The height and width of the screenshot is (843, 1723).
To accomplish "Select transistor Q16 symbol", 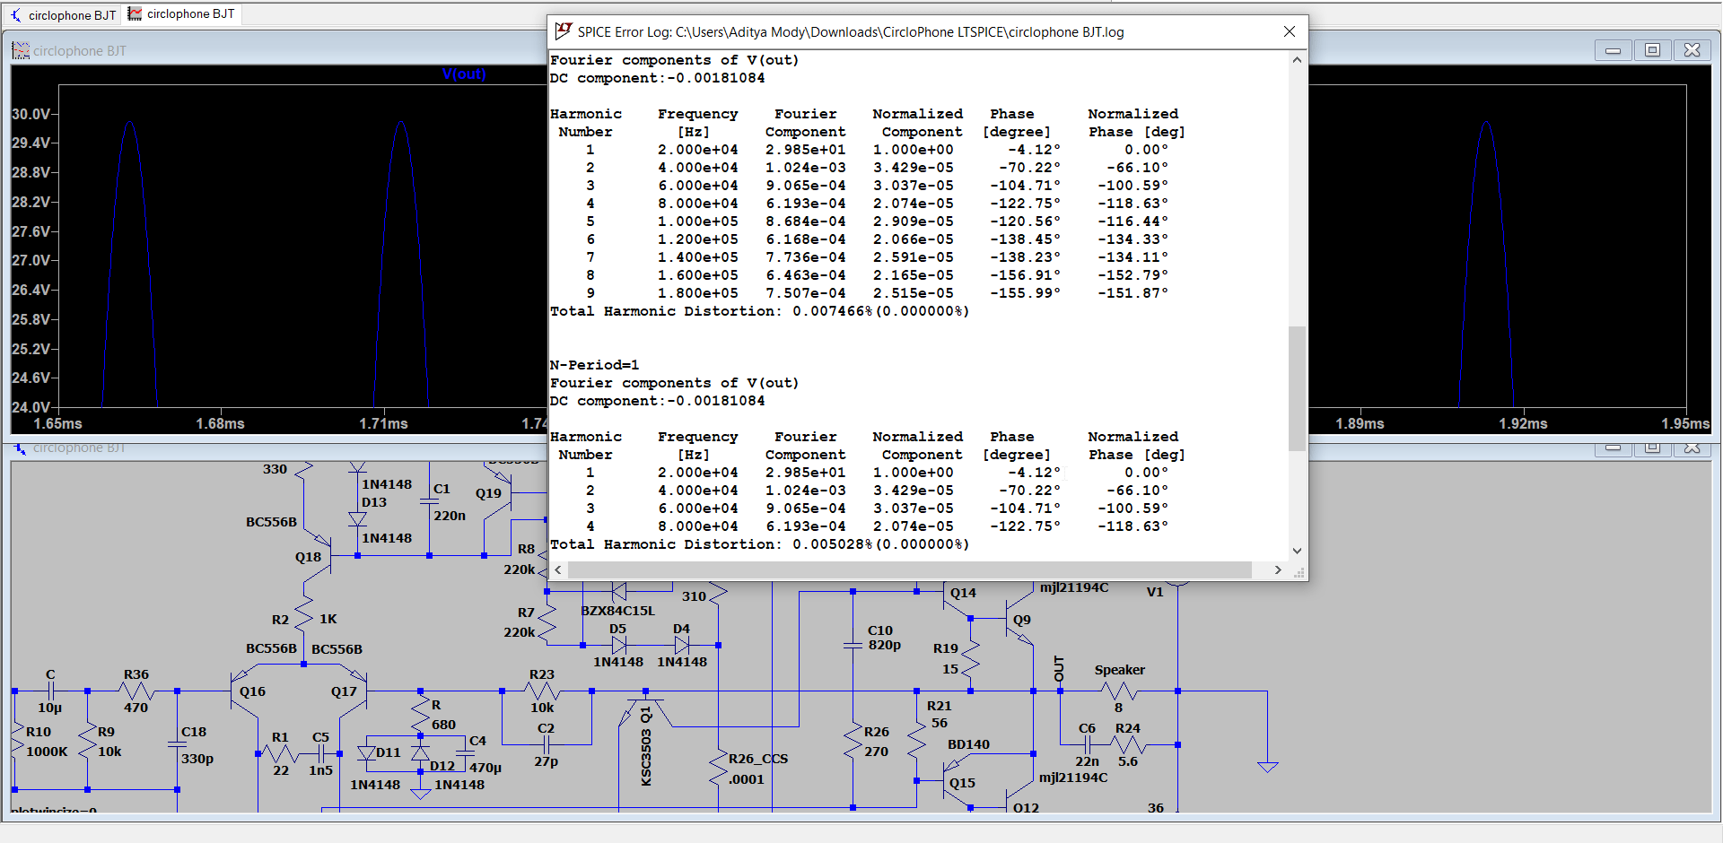I will (x=243, y=691).
